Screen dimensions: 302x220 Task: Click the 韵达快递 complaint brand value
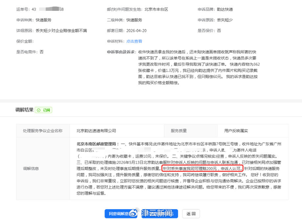point(225,9)
